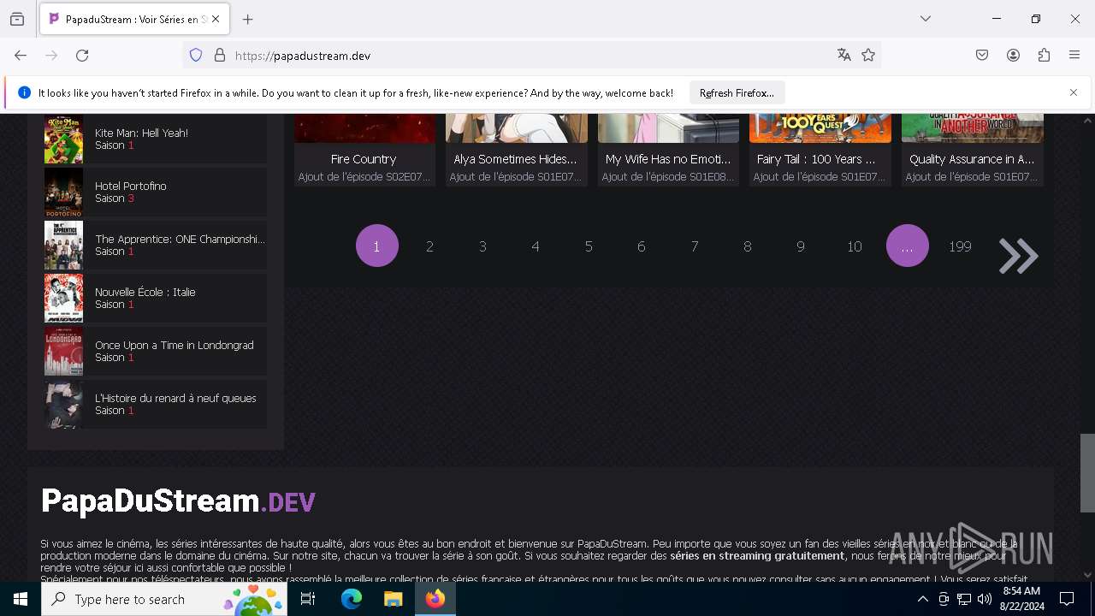View site information padlock icon
Screen dimensions: 1095x616
[220, 56]
